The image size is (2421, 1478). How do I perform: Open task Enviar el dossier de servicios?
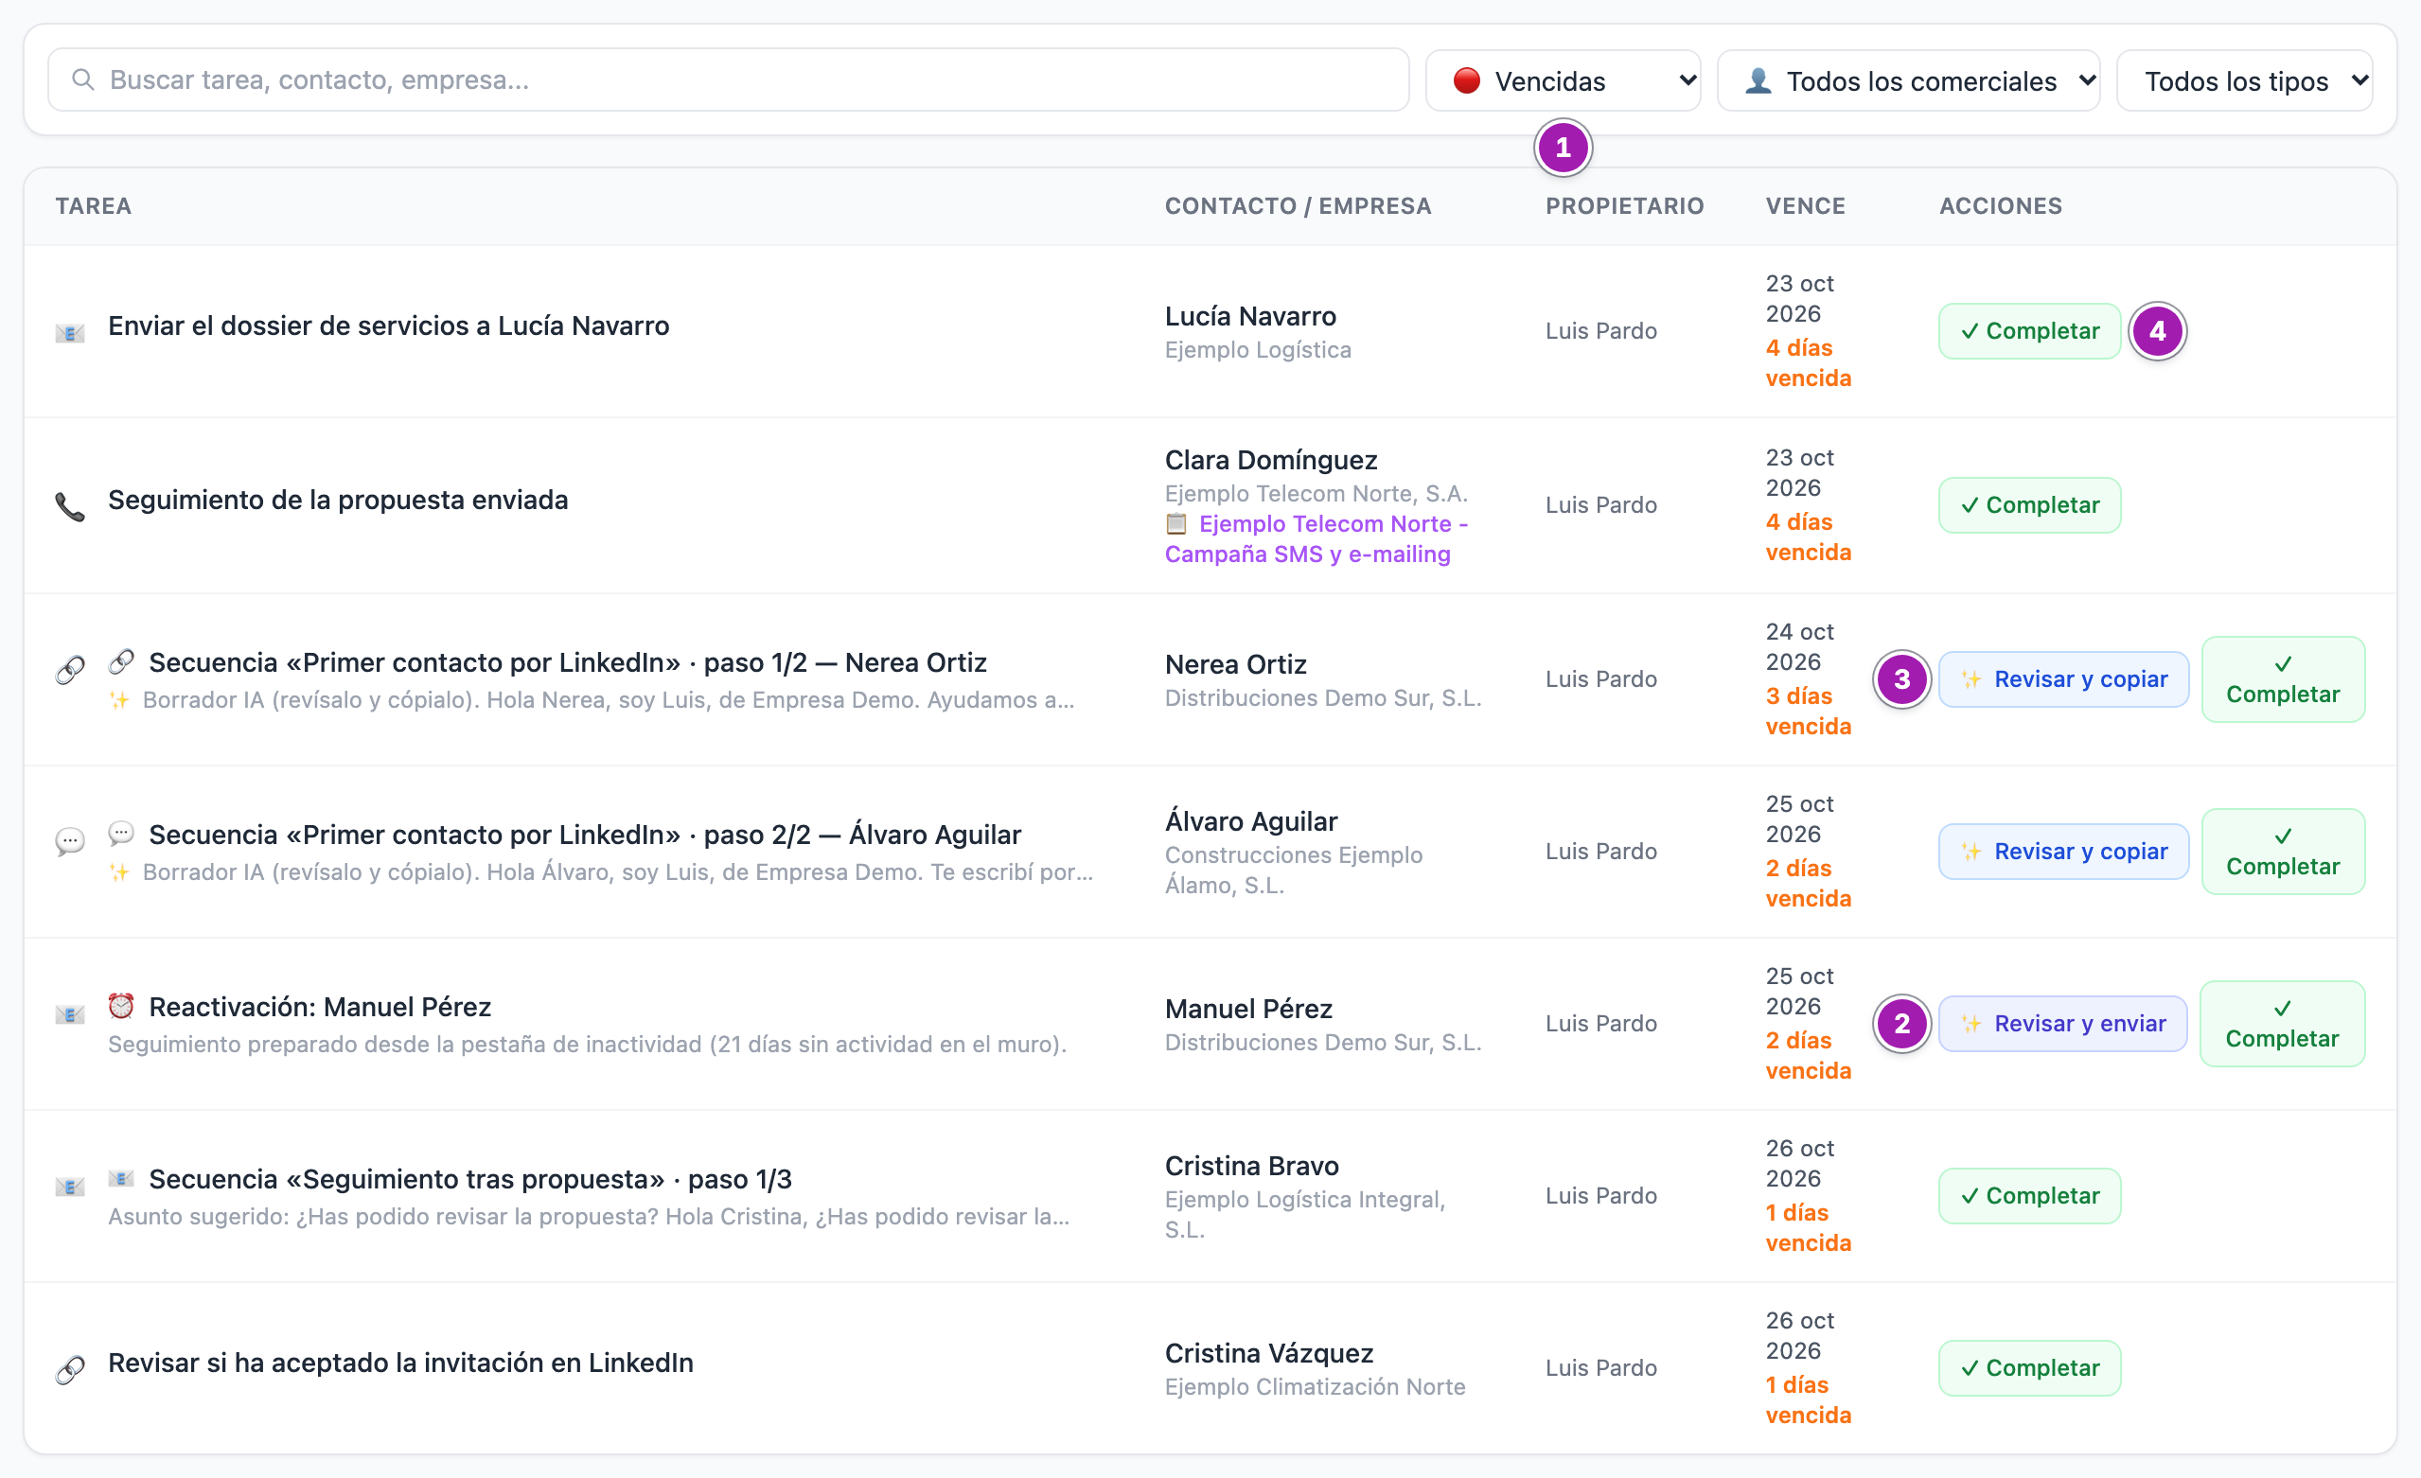388,326
